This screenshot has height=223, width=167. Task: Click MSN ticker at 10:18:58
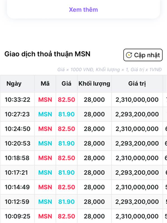(45, 158)
